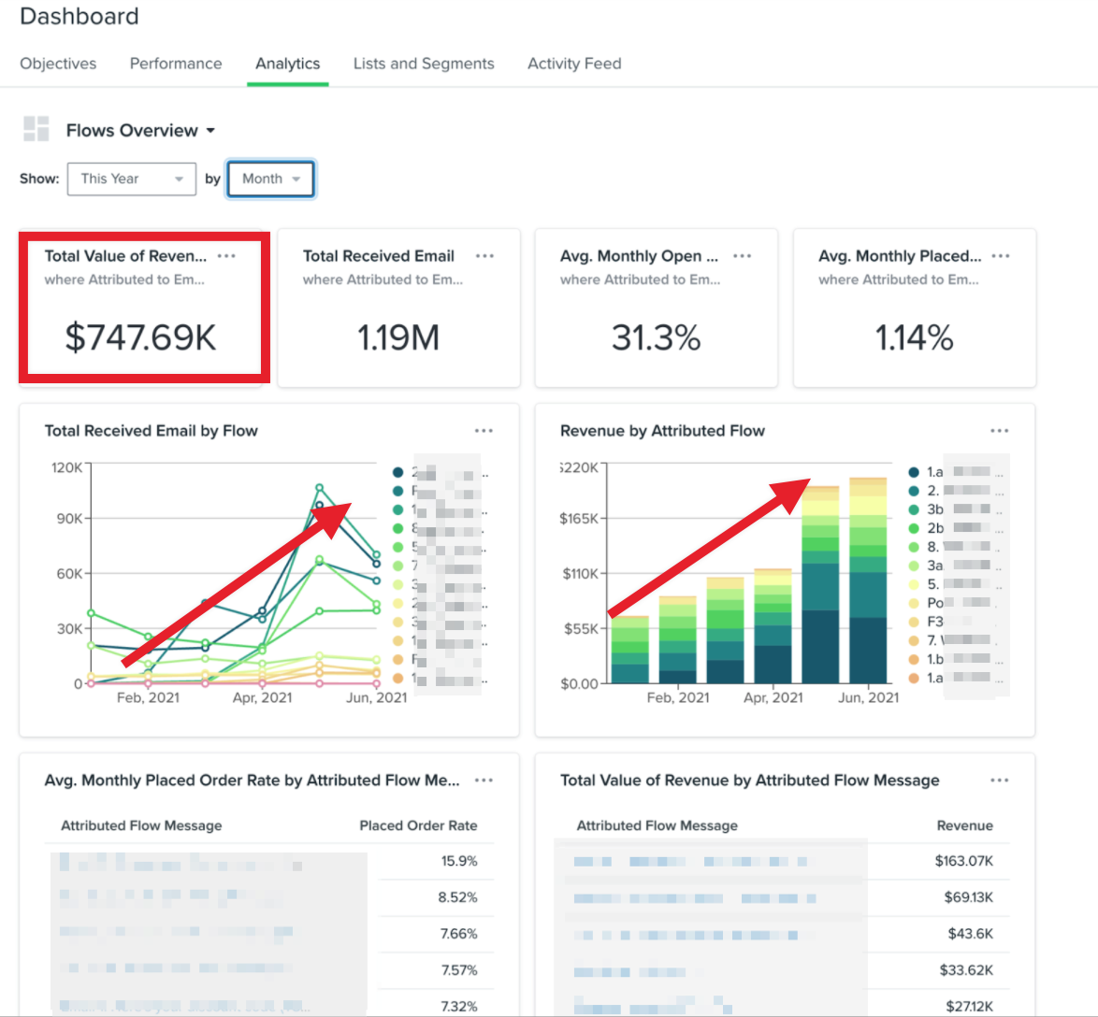Open ellipsis menu on Avg. Monthly Placed card
The height and width of the screenshot is (1017, 1098).
[x=1001, y=256]
